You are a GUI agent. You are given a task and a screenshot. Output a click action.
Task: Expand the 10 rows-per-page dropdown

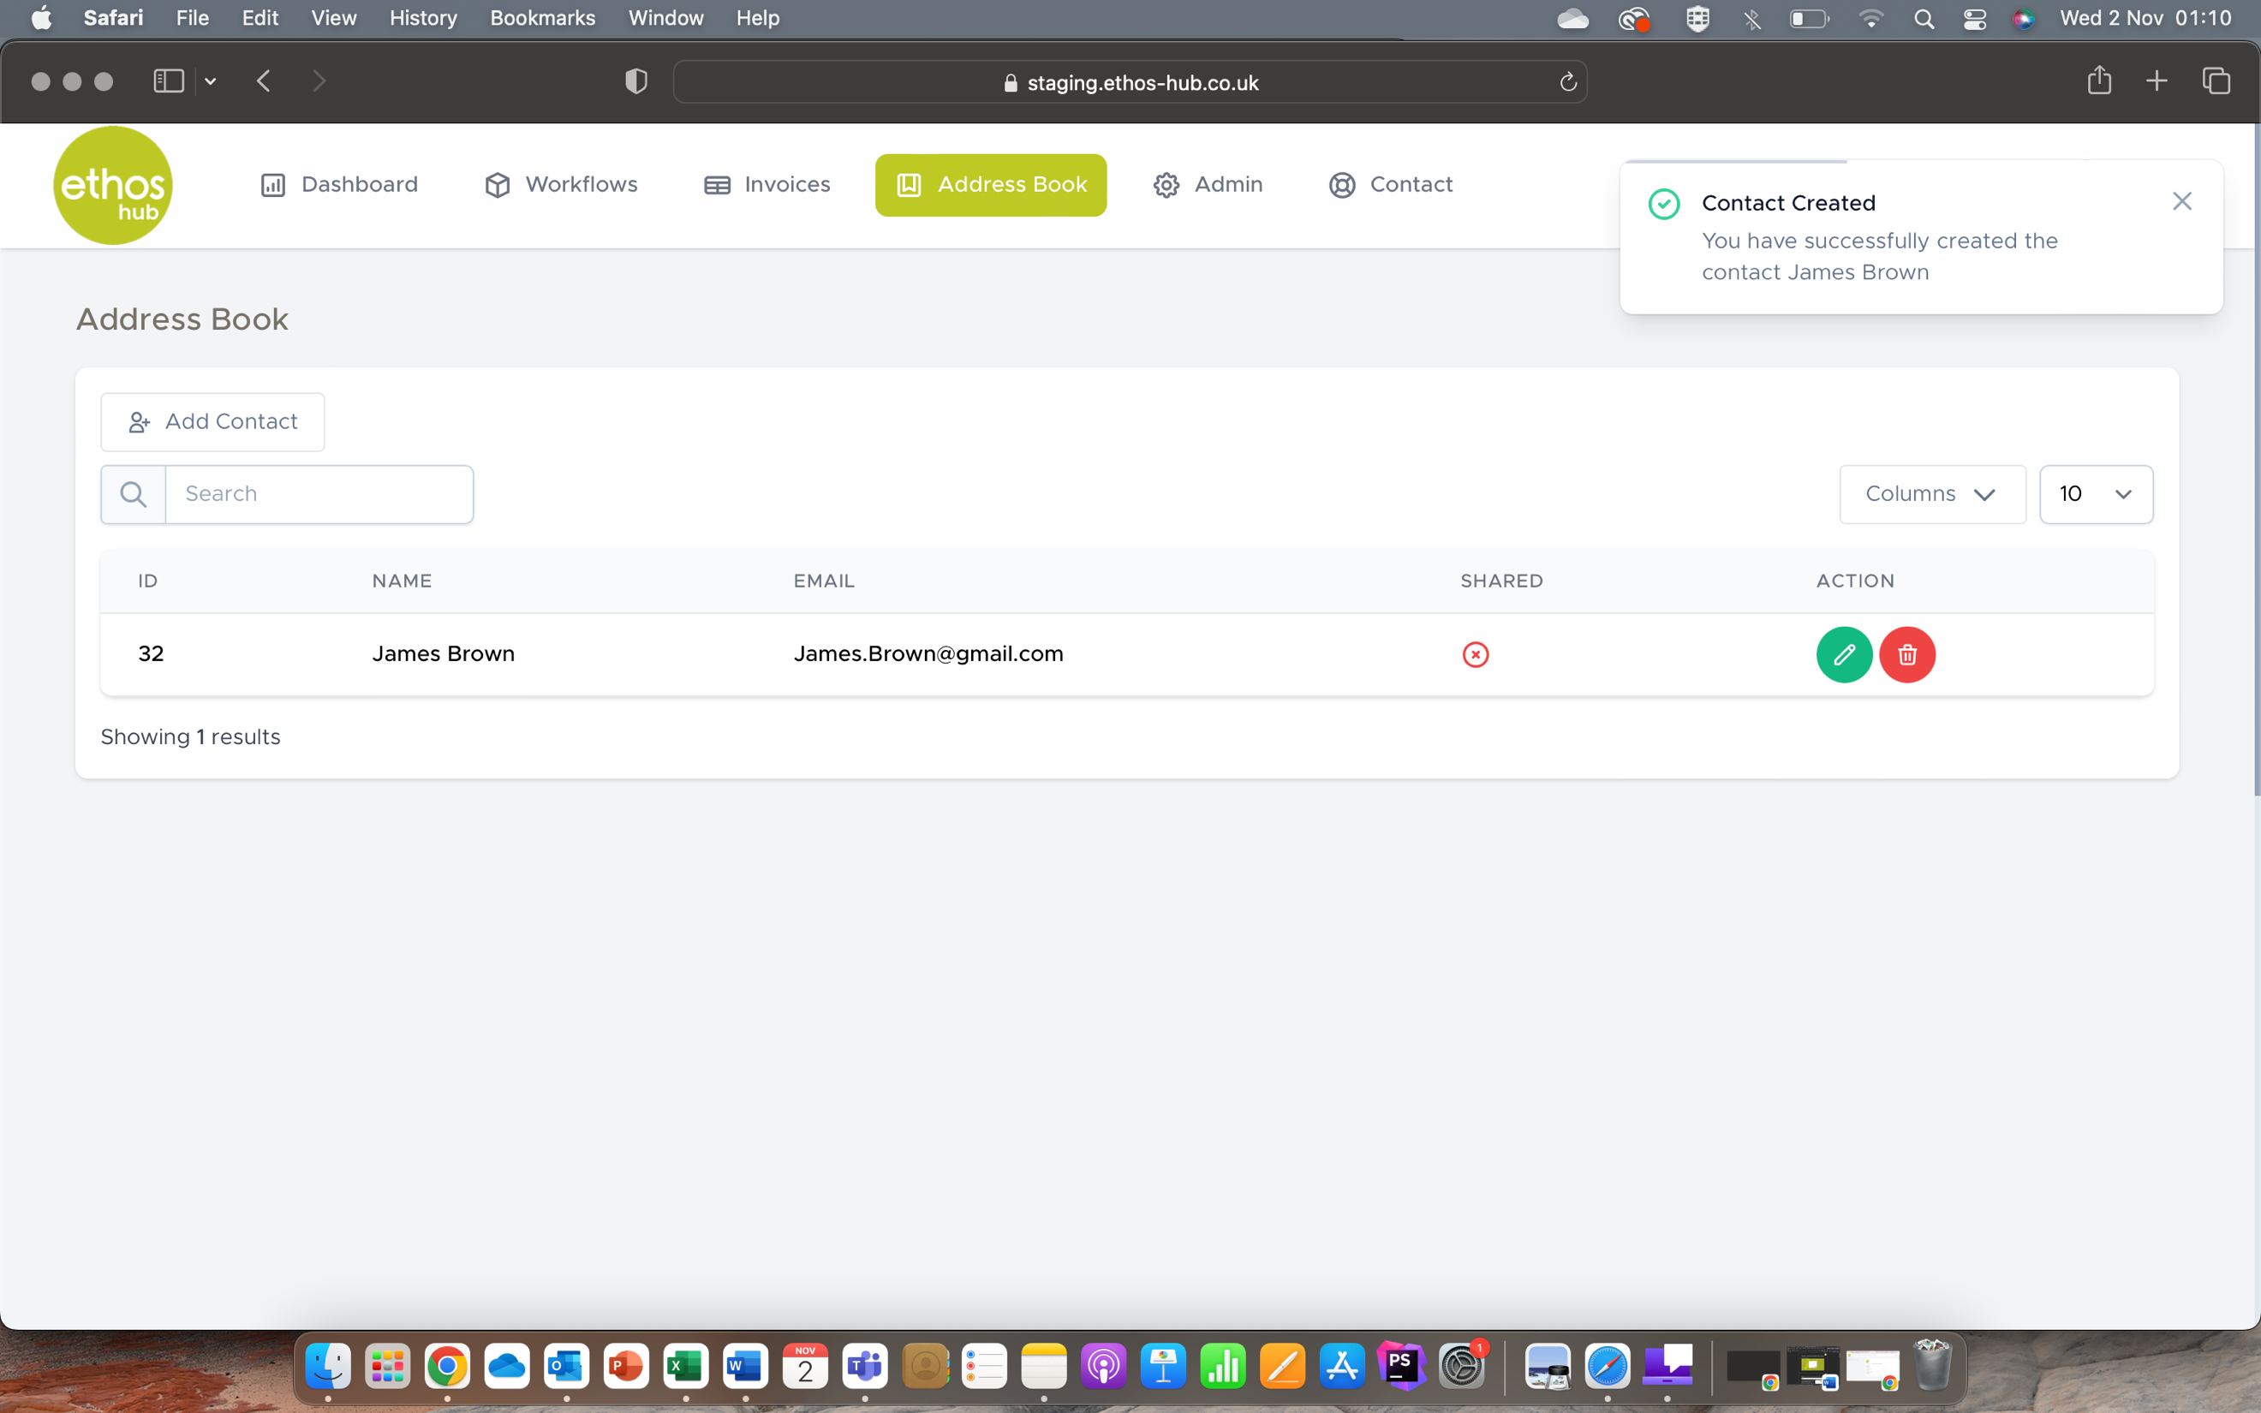click(2096, 493)
